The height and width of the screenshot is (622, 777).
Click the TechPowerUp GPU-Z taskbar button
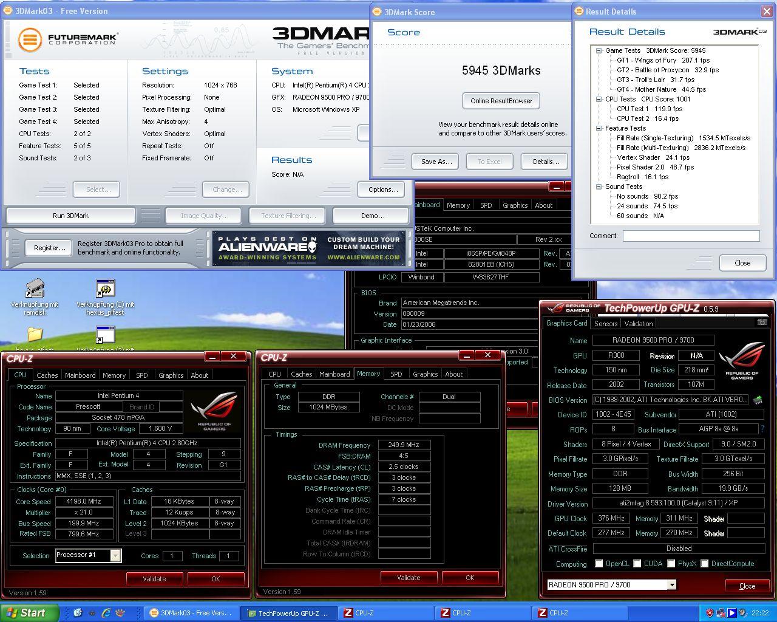pos(288,613)
